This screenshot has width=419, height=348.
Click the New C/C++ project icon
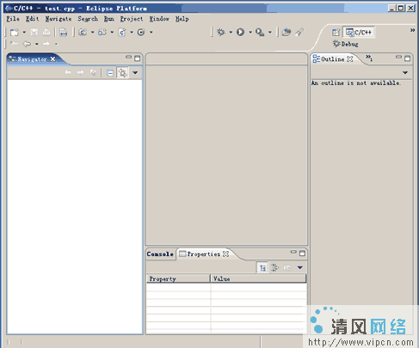tap(83, 33)
